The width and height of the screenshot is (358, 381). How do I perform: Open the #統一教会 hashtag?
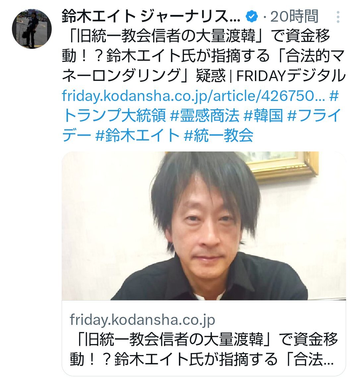(x=218, y=135)
